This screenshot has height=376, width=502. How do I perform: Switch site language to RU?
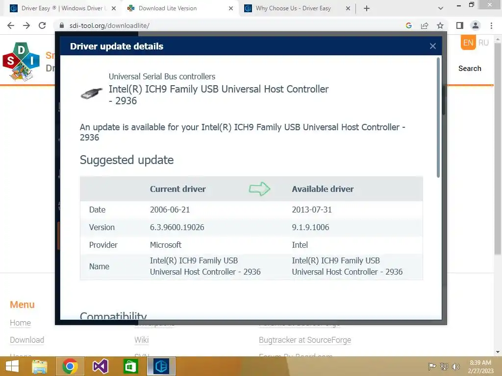(483, 43)
